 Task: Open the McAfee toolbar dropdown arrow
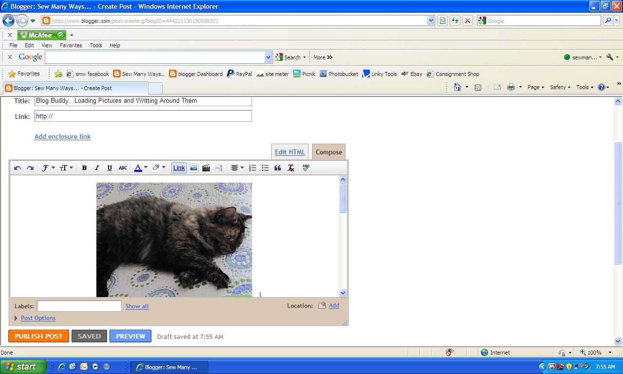[x=72, y=35]
